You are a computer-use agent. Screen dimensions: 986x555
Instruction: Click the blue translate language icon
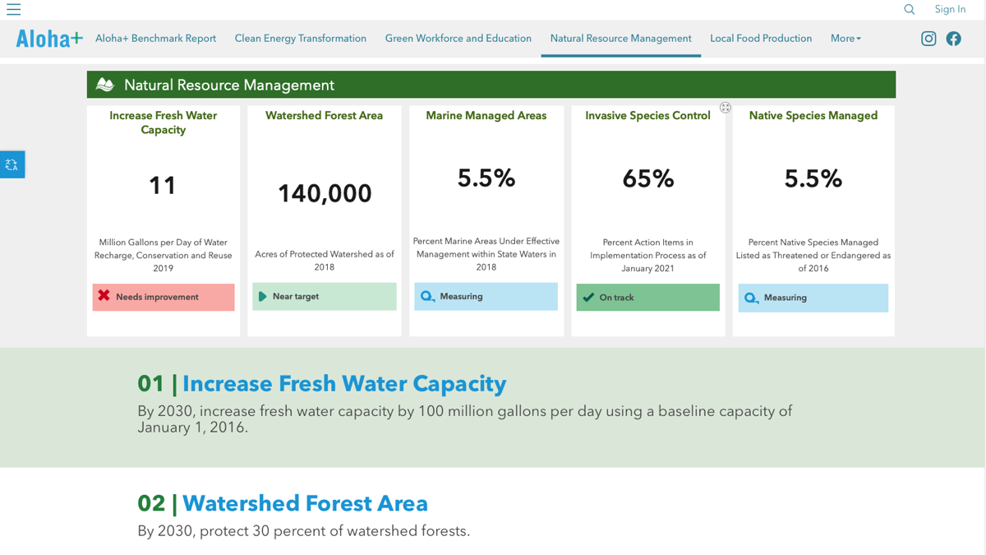click(x=12, y=164)
